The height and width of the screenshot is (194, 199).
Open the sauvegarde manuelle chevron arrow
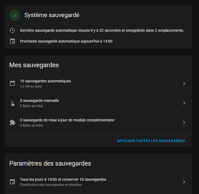click(x=184, y=103)
